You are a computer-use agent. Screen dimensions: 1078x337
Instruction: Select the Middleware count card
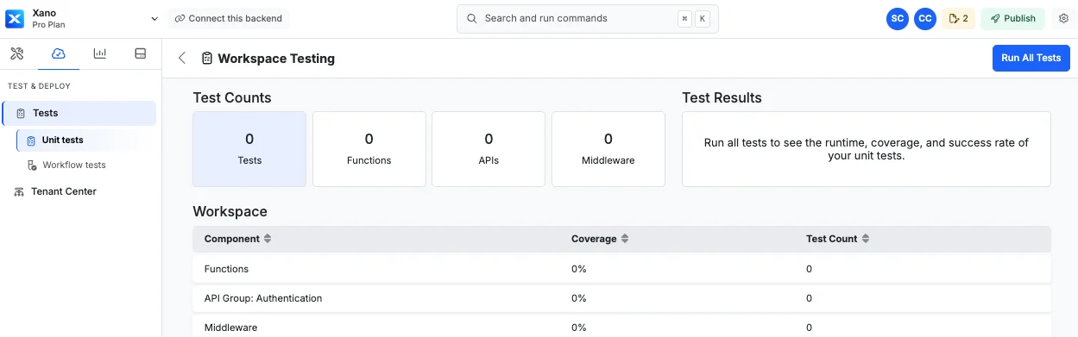pyautogui.click(x=608, y=149)
